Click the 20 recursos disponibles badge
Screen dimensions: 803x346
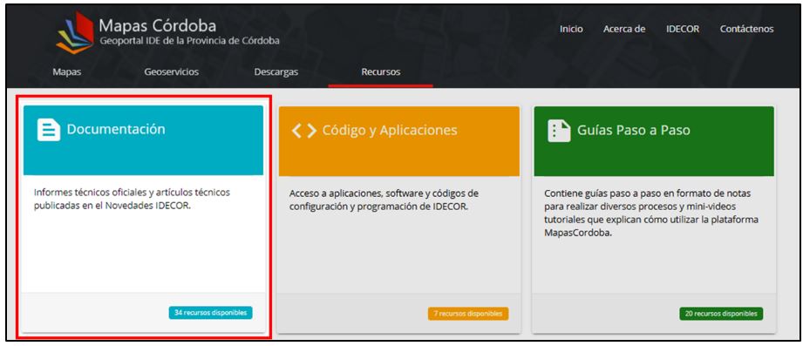[x=721, y=314]
